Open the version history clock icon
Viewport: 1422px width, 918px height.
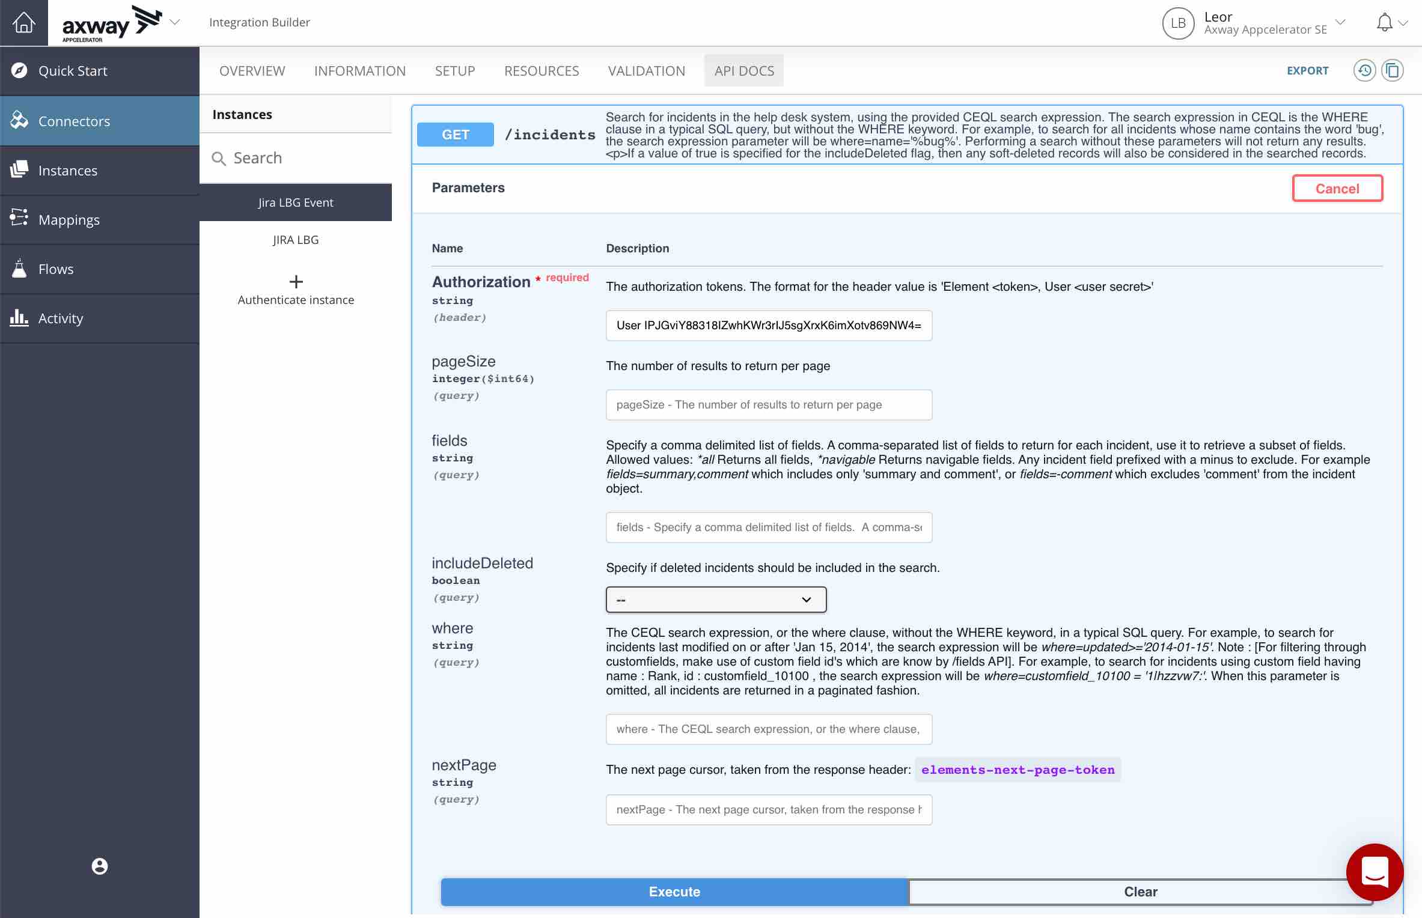point(1364,70)
